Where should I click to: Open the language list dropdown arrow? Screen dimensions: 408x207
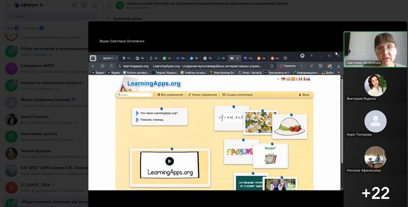coord(278,79)
